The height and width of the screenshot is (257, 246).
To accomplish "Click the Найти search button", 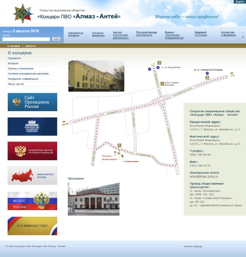I will point(56,39).
